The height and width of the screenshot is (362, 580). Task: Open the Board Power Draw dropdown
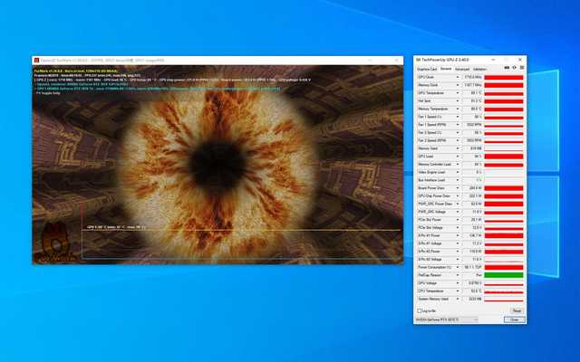(x=458, y=188)
